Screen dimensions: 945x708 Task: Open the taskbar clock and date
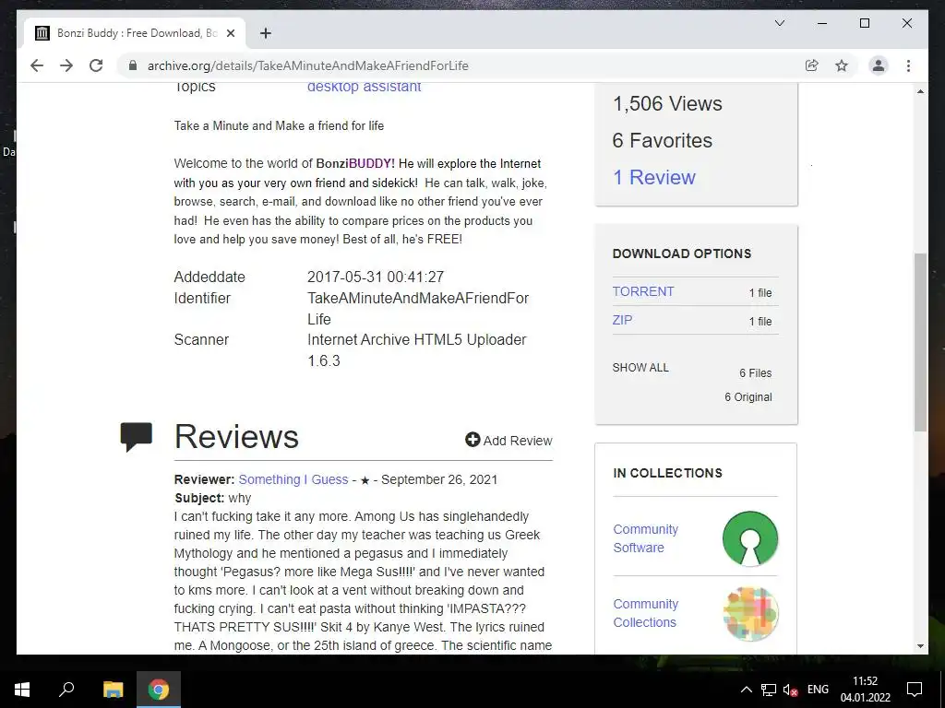tap(866, 690)
